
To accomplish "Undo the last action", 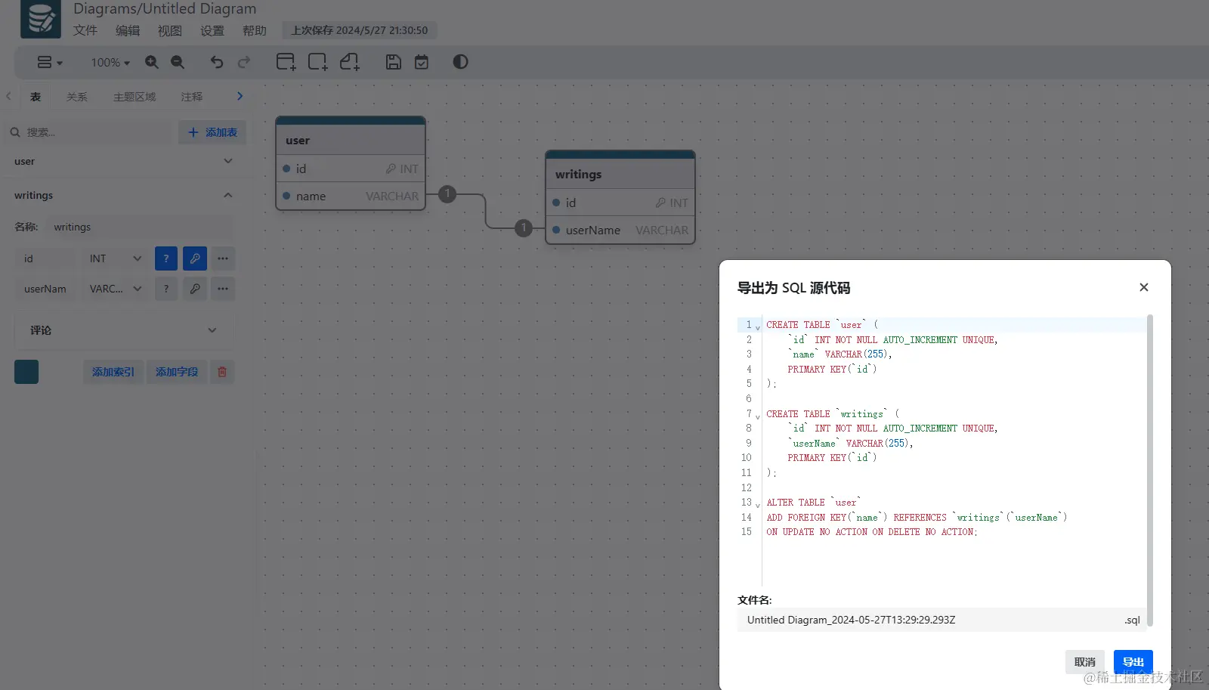I will 217,62.
